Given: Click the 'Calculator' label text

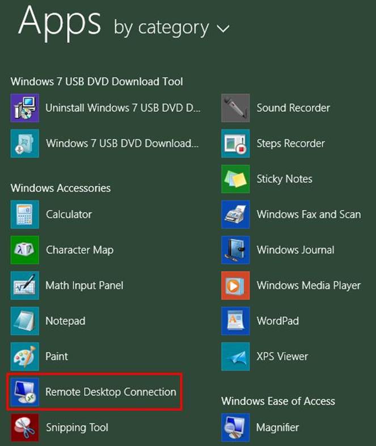Looking at the screenshot, I should [x=69, y=214].
